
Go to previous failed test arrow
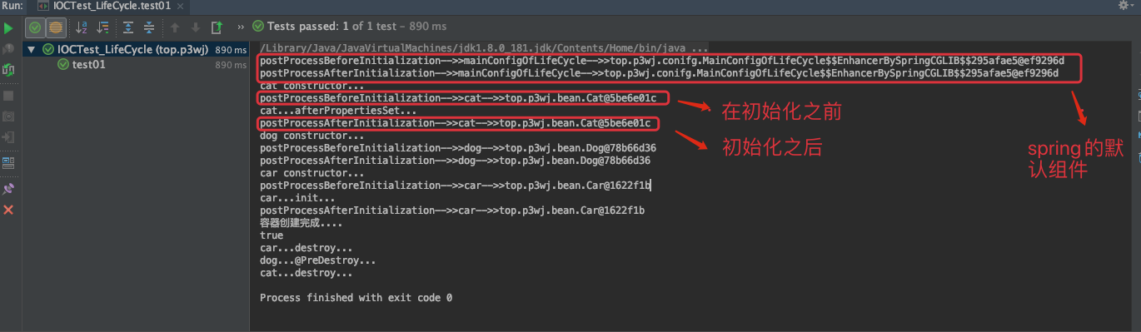(x=175, y=27)
